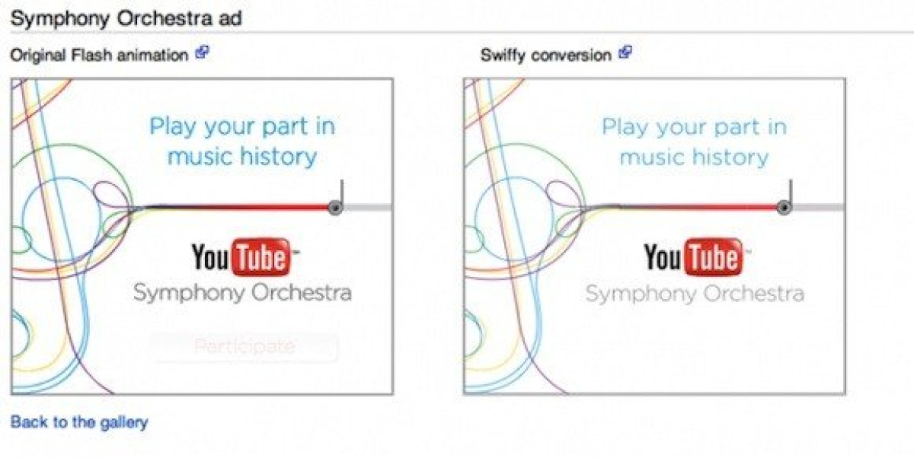The height and width of the screenshot is (458, 914).
Task: Click the note-head knob in Swiffy conversion
Action: tap(784, 207)
